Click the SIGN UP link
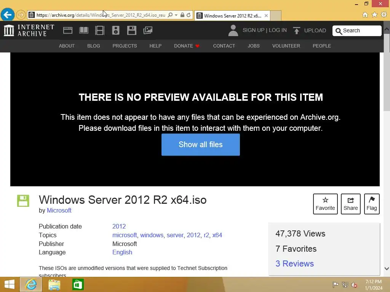390x292 pixels. 253,30
